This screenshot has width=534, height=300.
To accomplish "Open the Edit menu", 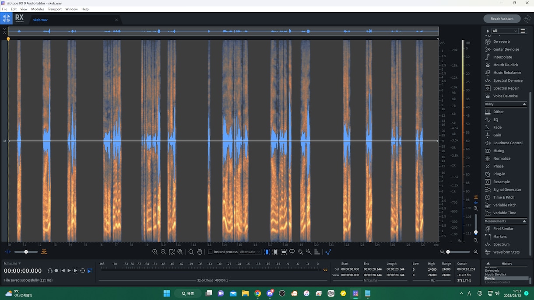I will (14, 9).
